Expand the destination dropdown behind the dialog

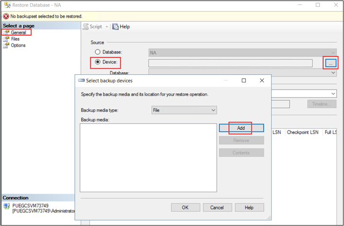[x=333, y=94]
